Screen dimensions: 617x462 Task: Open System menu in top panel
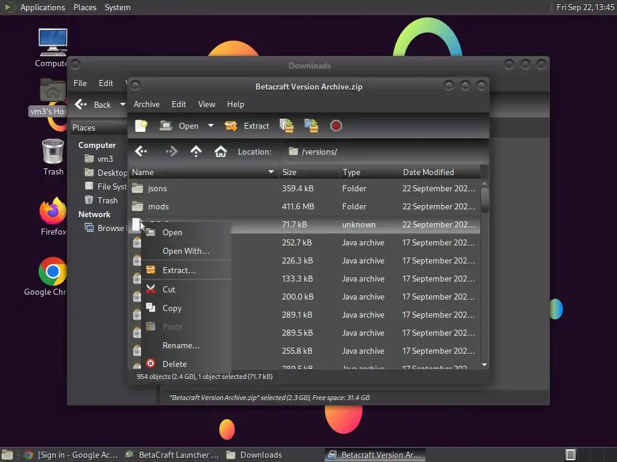point(117,7)
